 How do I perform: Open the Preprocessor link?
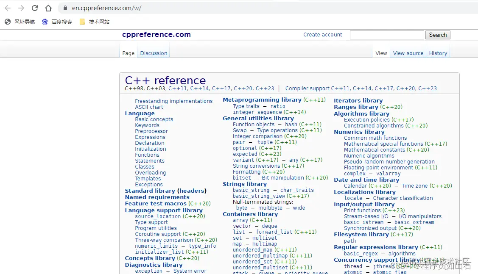coord(151,131)
